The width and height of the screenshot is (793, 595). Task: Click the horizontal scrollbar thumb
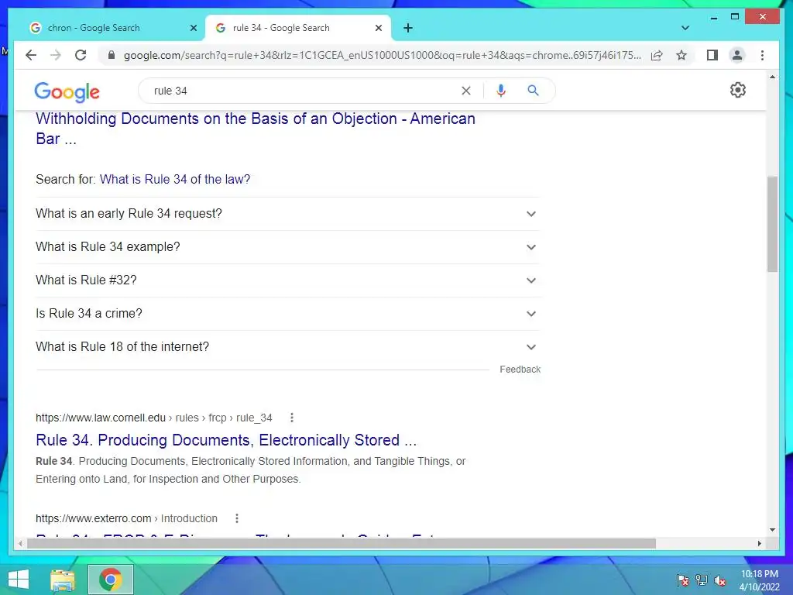[342, 543]
